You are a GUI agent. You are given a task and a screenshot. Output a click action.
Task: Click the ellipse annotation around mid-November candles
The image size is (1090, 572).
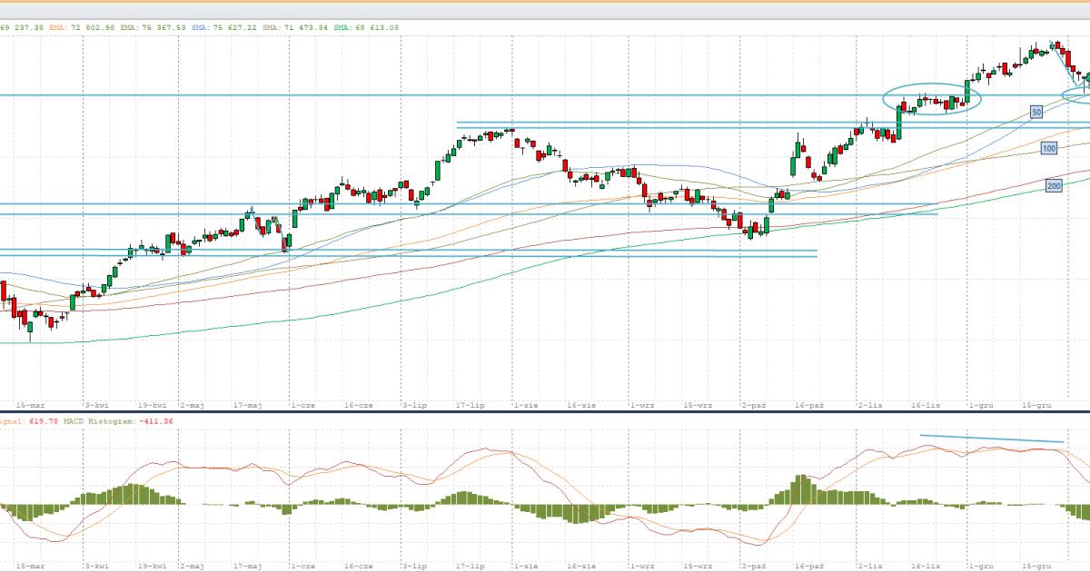click(933, 85)
